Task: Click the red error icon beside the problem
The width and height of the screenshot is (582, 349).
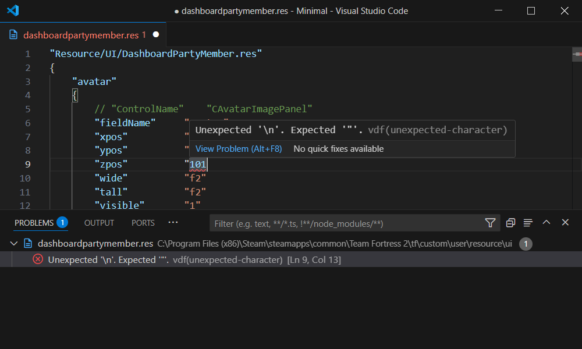Action: point(38,259)
